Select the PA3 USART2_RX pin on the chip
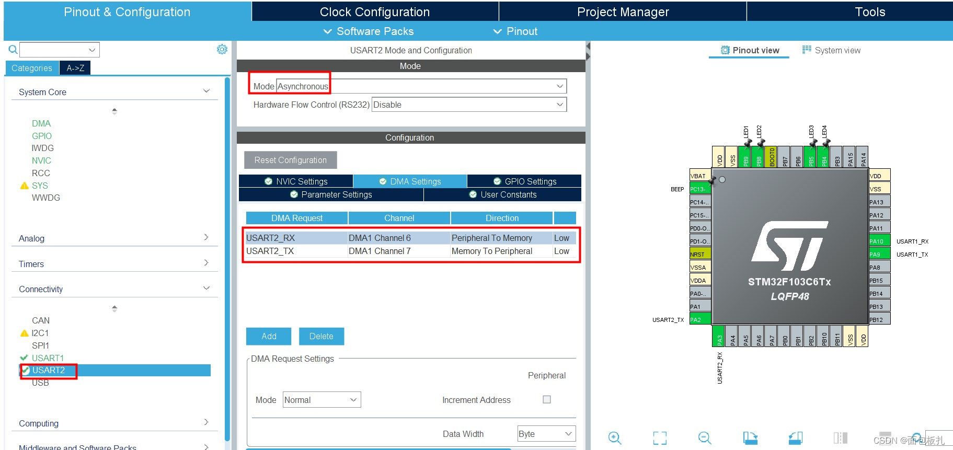 719,336
